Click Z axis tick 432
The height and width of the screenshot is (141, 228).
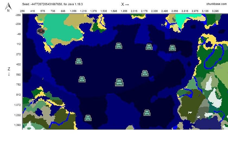coord(19,64)
